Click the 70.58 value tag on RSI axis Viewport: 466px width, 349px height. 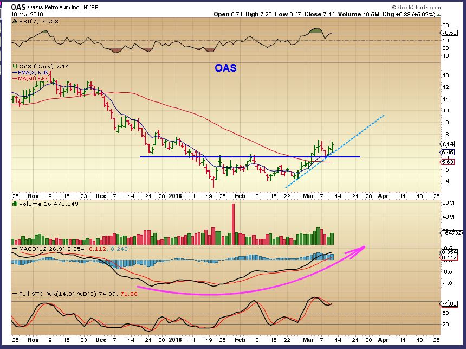click(x=449, y=33)
